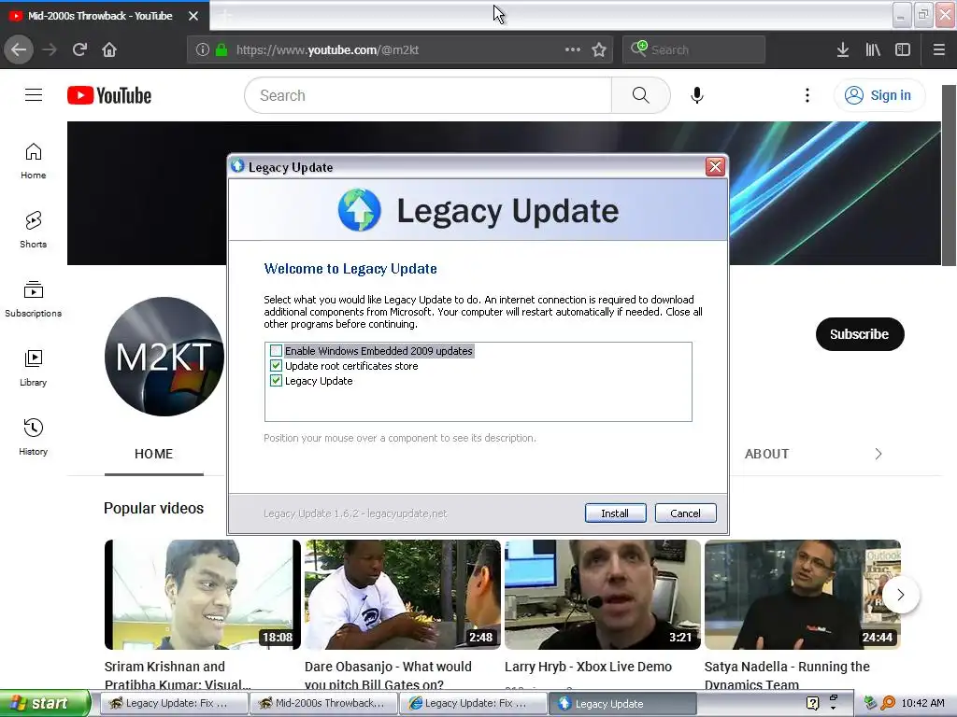Click the browser Forward arrow button
This screenshot has width=957, height=717.
(50, 50)
